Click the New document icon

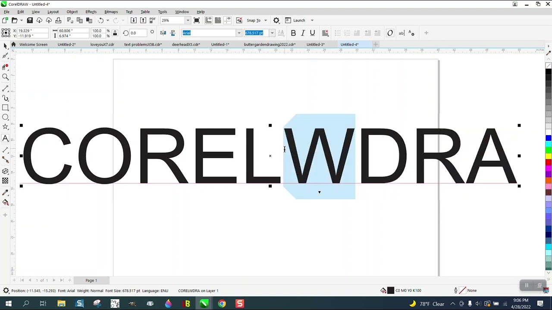5,20
